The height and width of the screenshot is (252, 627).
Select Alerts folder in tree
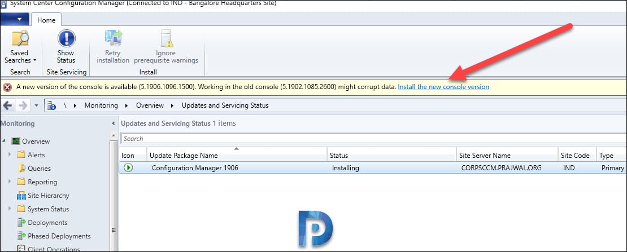(x=36, y=155)
